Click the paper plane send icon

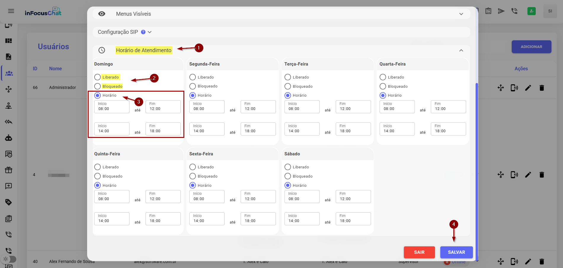tap(501, 11)
